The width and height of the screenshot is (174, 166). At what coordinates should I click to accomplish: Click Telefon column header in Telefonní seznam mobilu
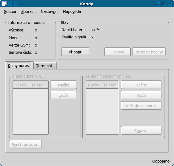click(110, 85)
